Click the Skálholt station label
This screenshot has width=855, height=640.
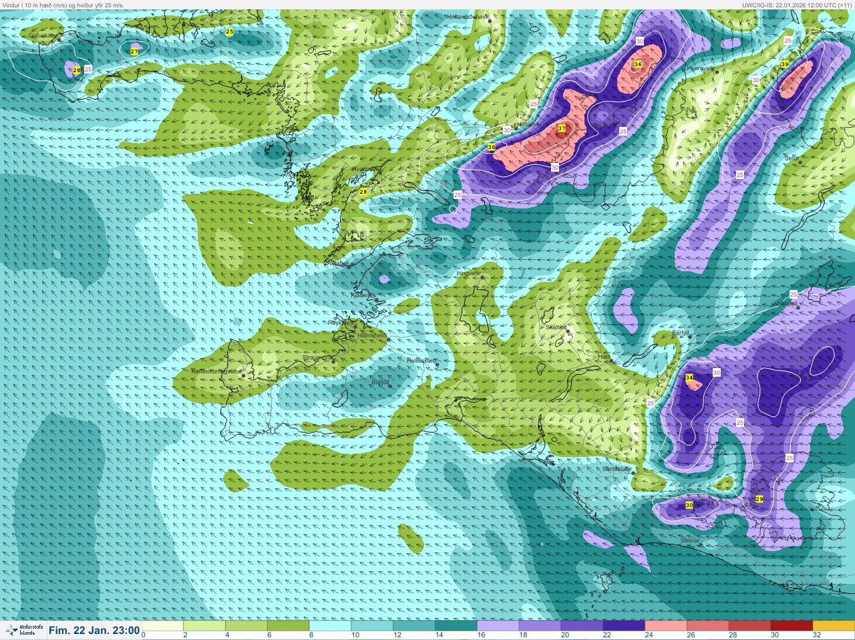pyautogui.click(x=556, y=327)
